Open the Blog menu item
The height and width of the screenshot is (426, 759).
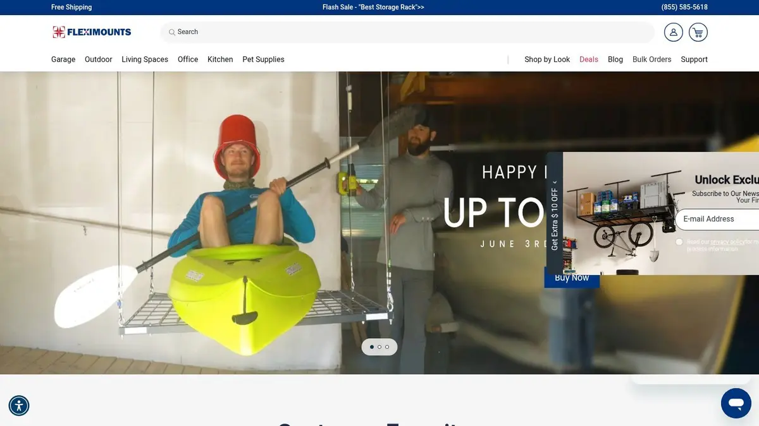[615, 59]
